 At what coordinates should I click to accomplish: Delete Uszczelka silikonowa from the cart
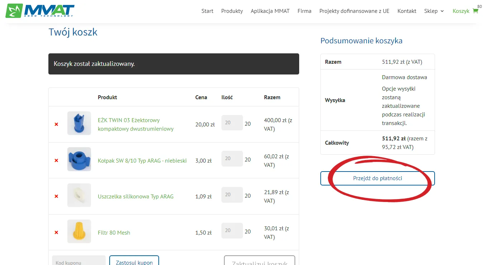(56, 196)
